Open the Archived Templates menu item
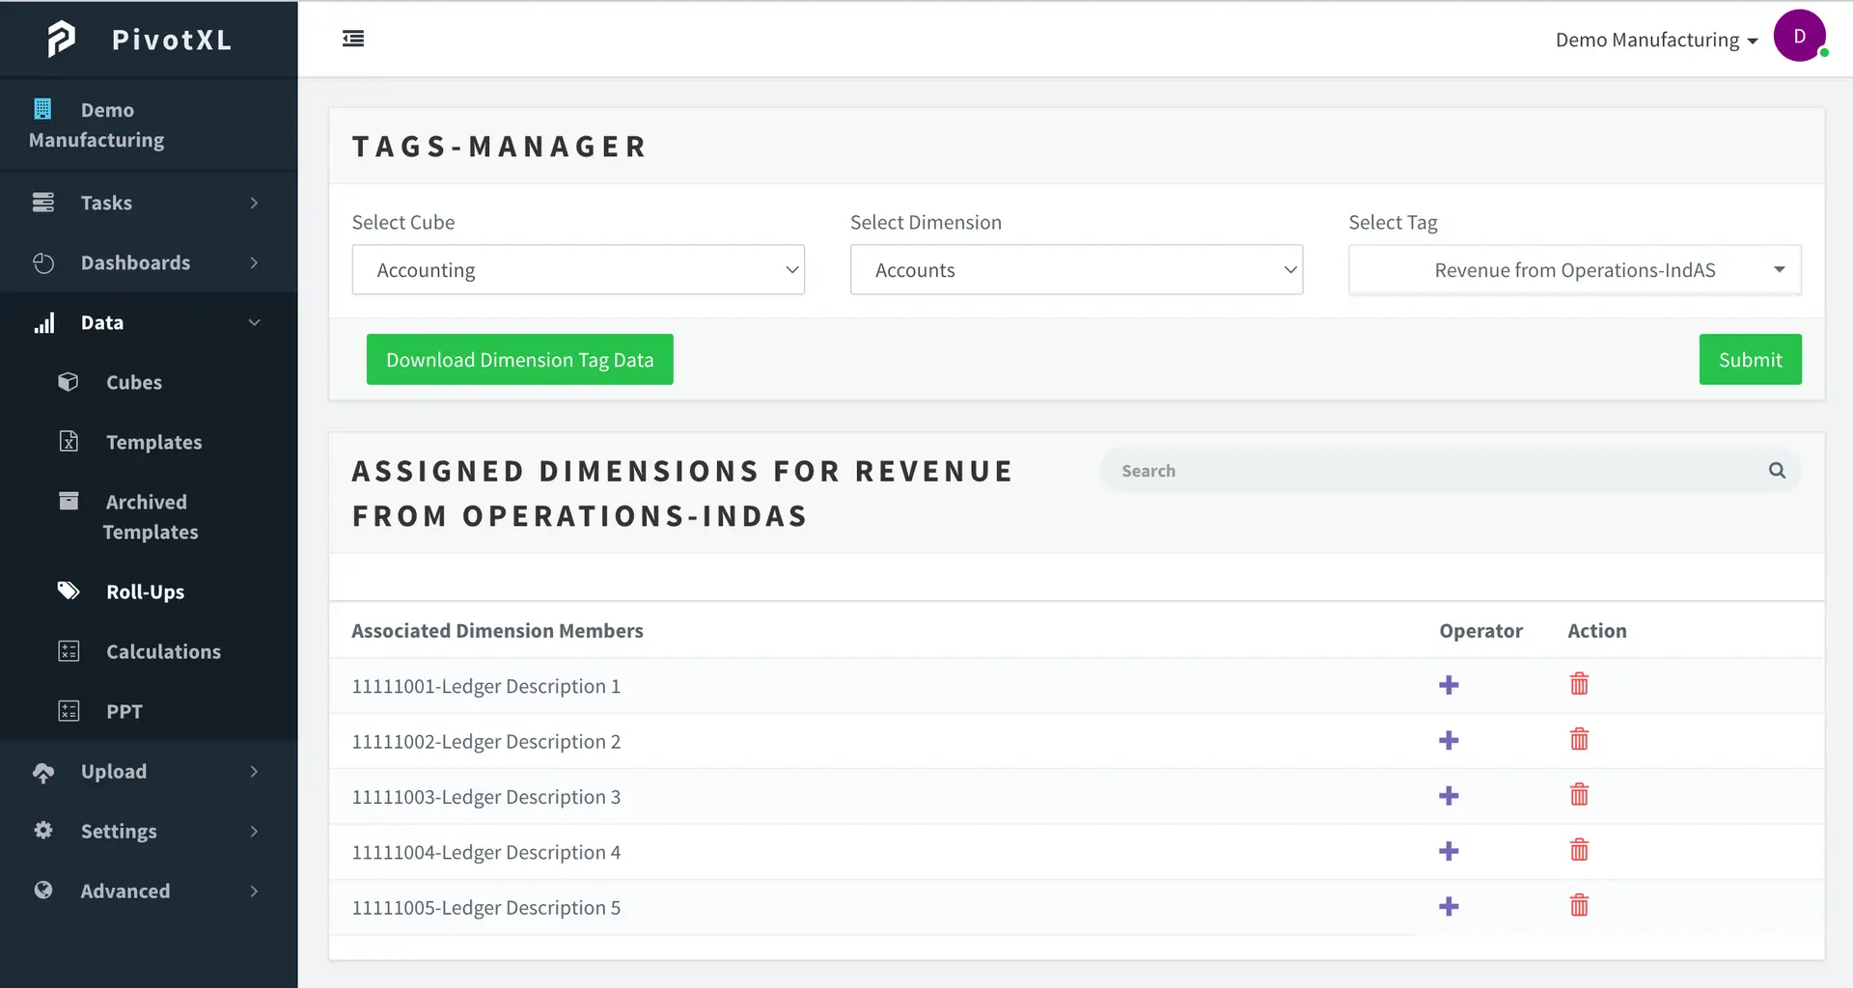 pyautogui.click(x=149, y=516)
